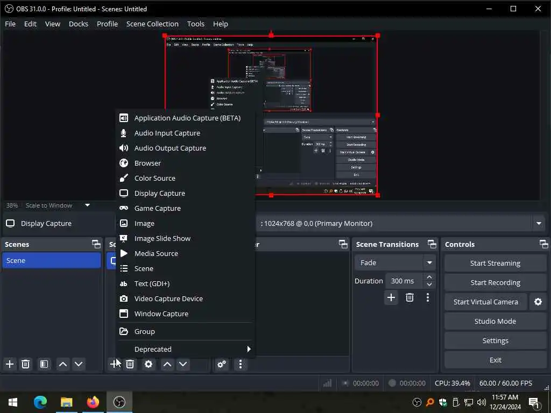Screen dimensions: 551x413
Task: Enable Studio Mode
Action: pos(495,322)
